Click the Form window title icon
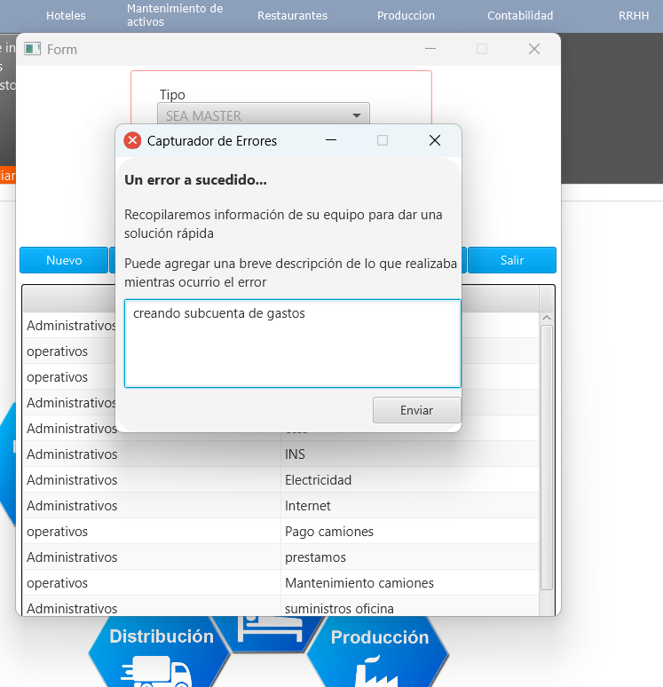 coord(33,50)
